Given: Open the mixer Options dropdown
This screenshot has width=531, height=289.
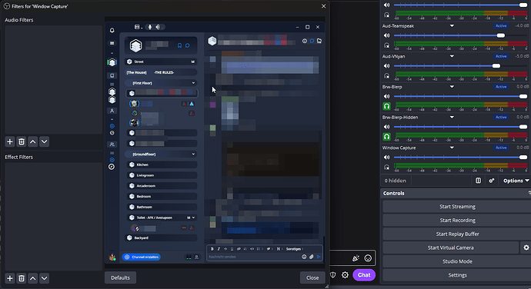Looking at the screenshot, I should 516,181.
